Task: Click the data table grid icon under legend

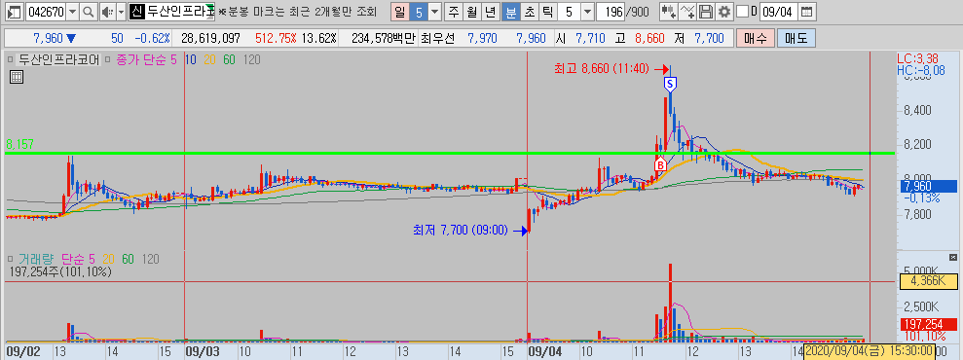Action: click(17, 77)
